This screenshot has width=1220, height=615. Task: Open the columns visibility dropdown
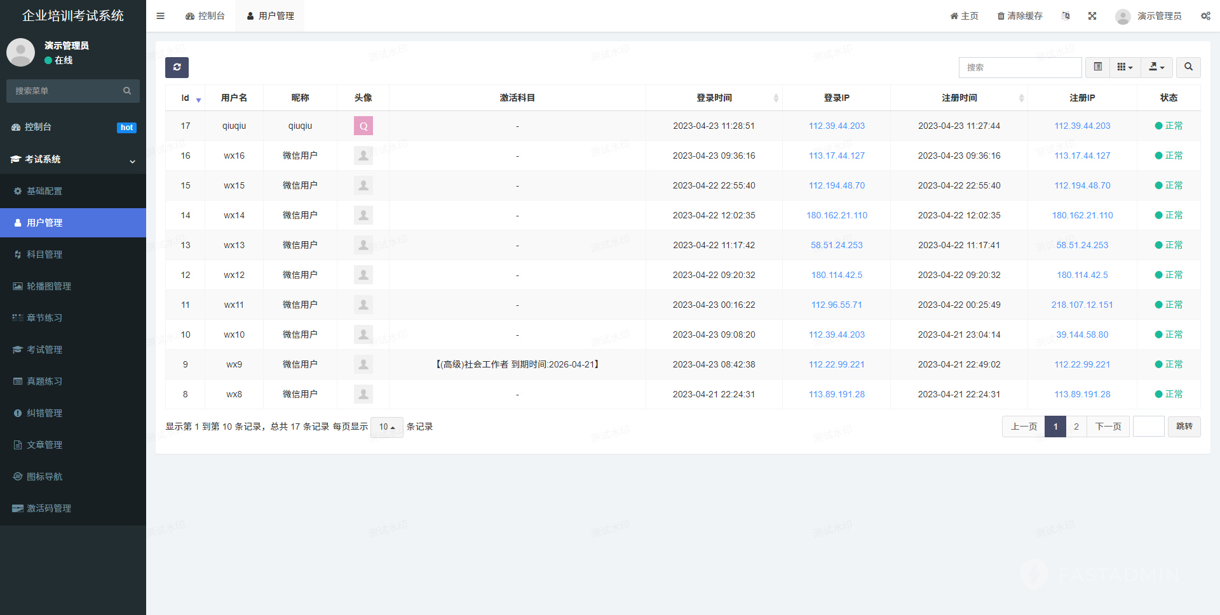[1125, 67]
